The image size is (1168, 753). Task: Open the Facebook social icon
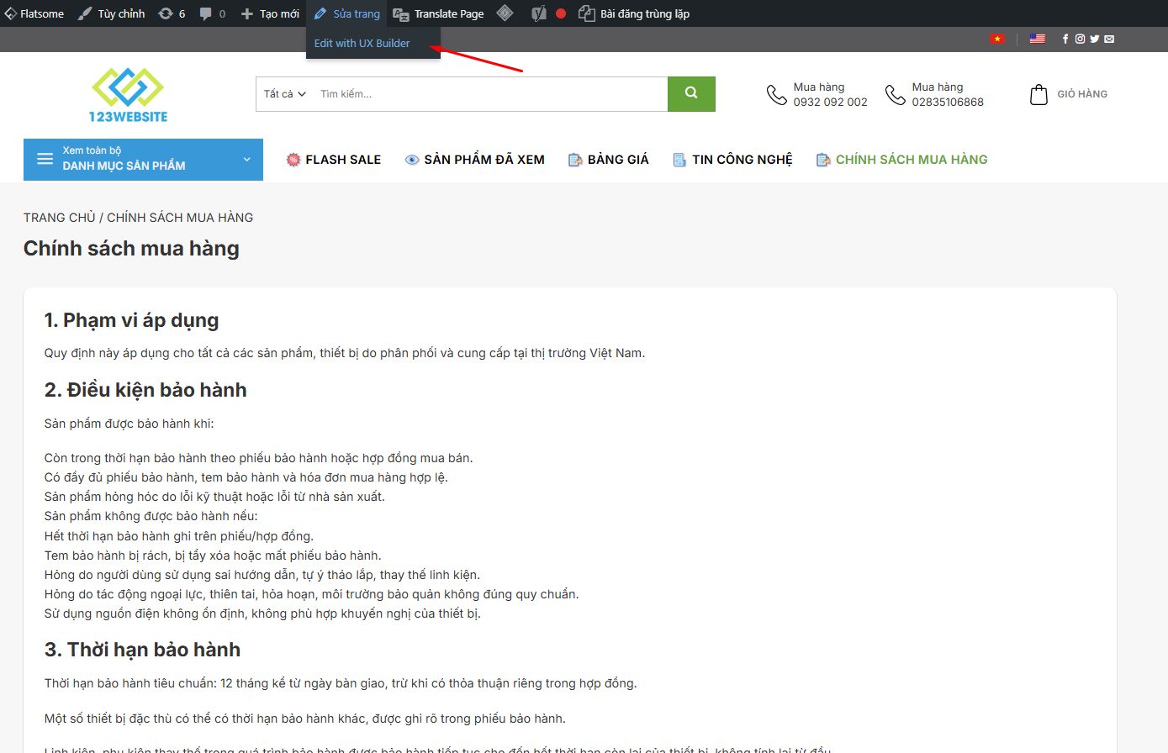click(x=1065, y=39)
